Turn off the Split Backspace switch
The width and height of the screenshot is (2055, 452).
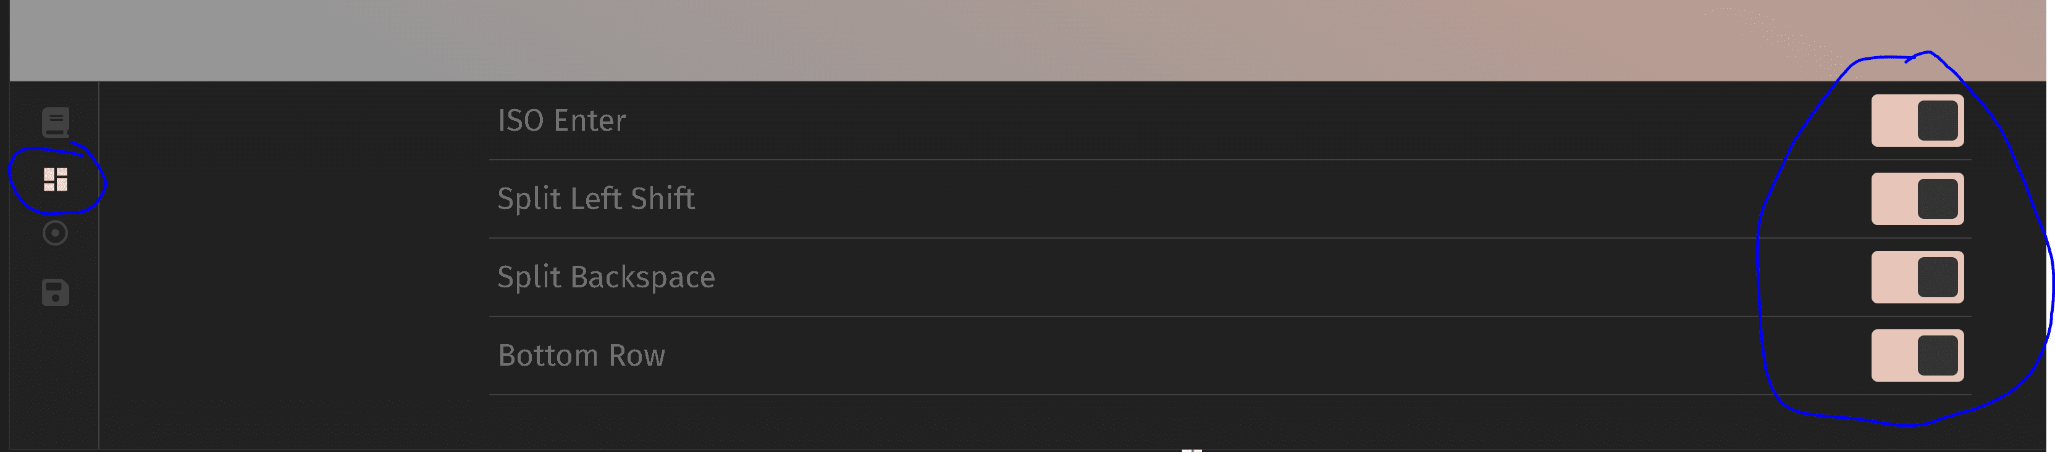click(1917, 277)
